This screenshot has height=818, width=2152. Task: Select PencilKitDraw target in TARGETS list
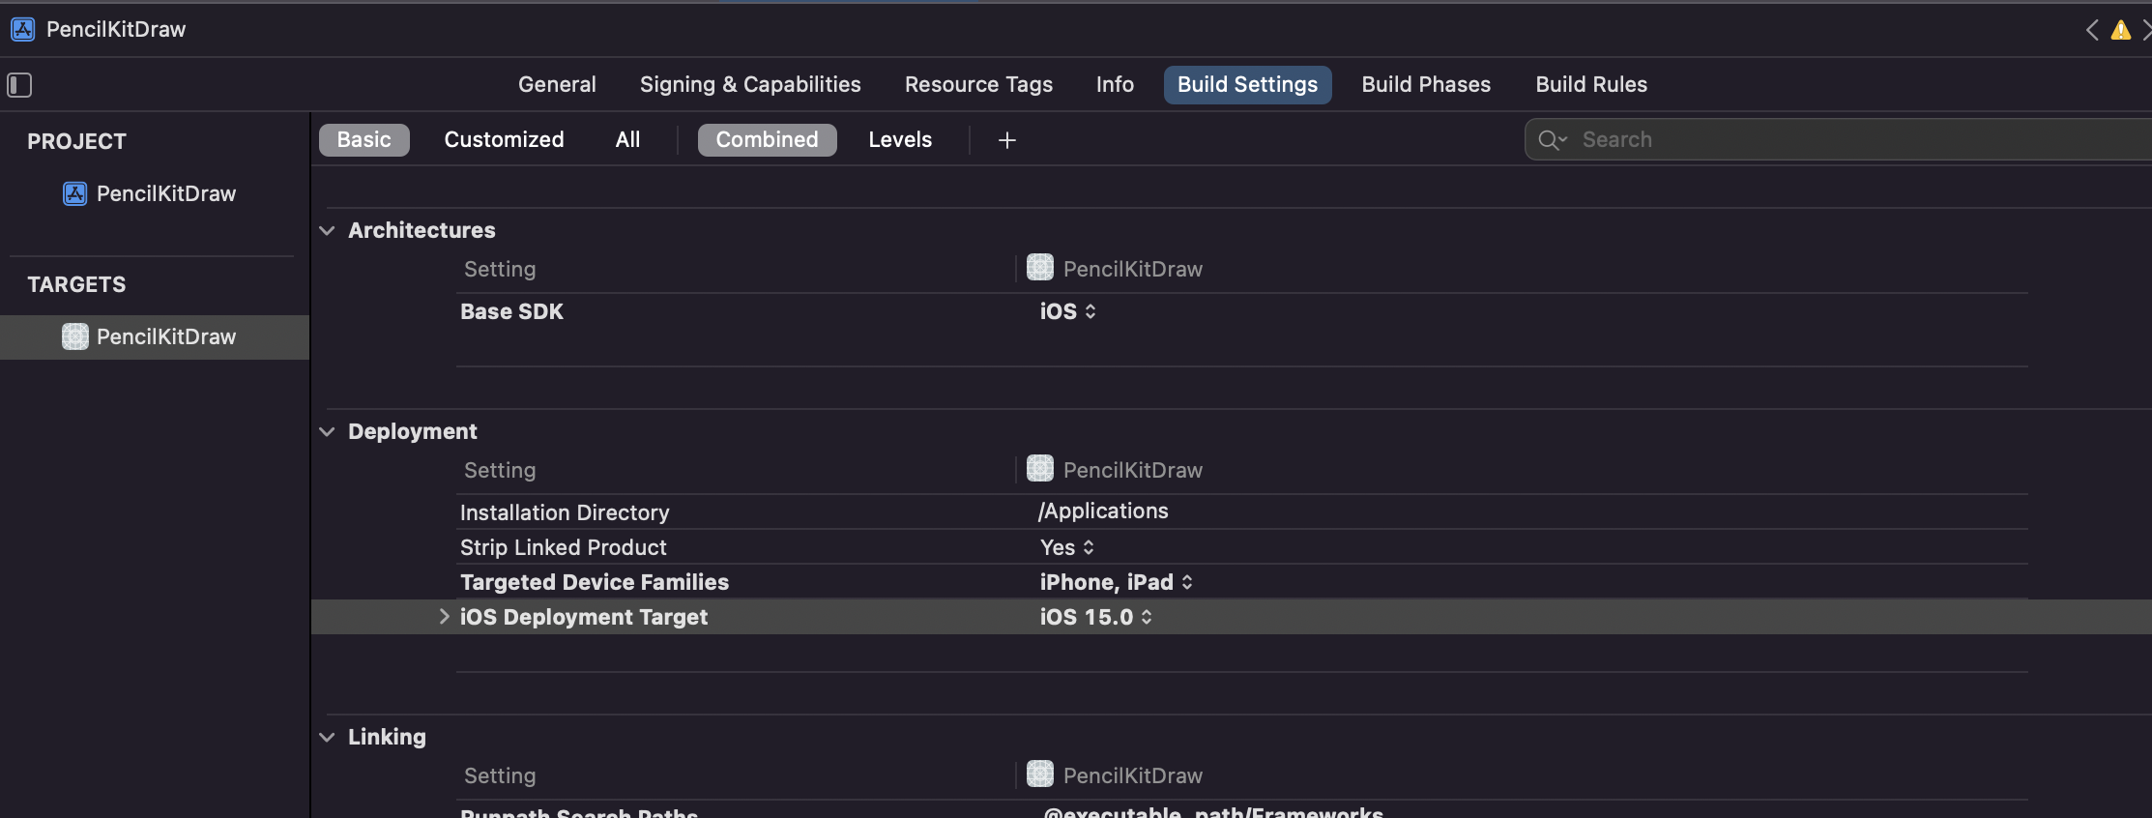(165, 336)
